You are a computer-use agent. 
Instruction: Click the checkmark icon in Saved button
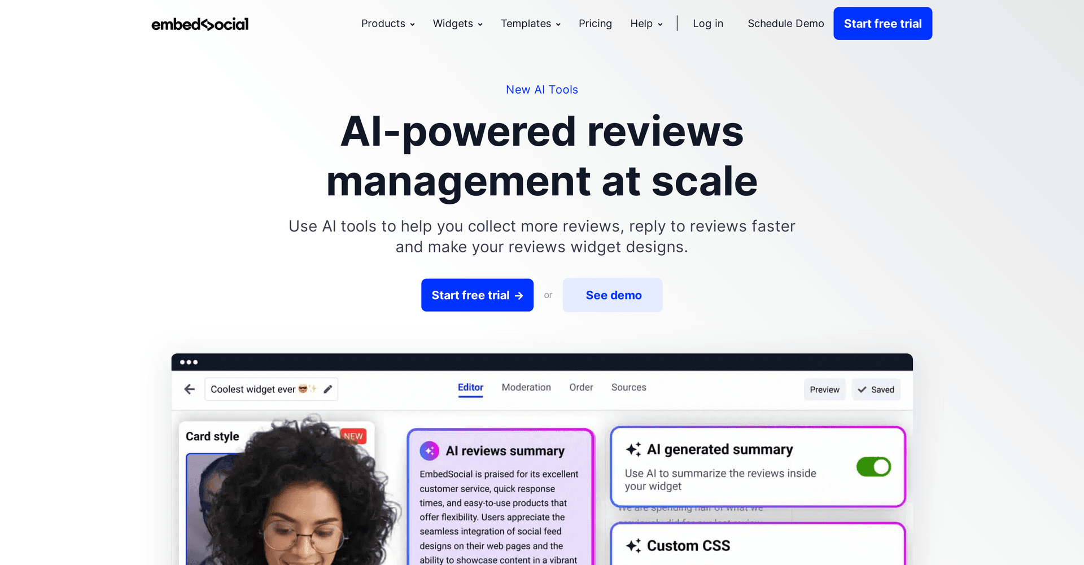(x=862, y=389)
